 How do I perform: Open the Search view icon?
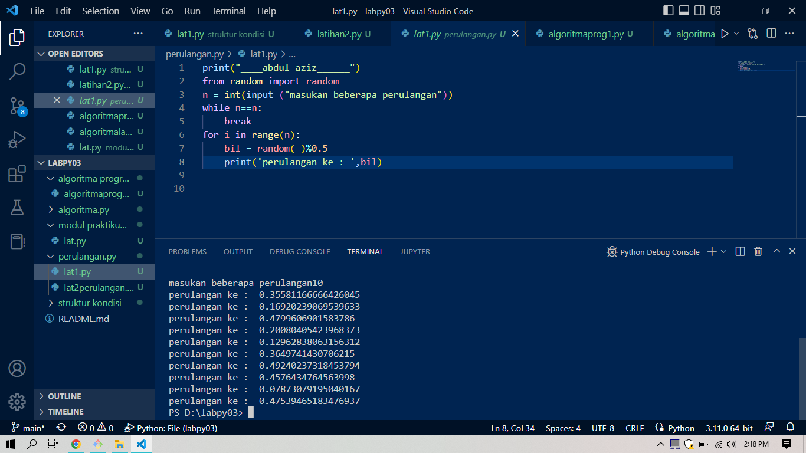pyautogui.click(x=17, y=72)
